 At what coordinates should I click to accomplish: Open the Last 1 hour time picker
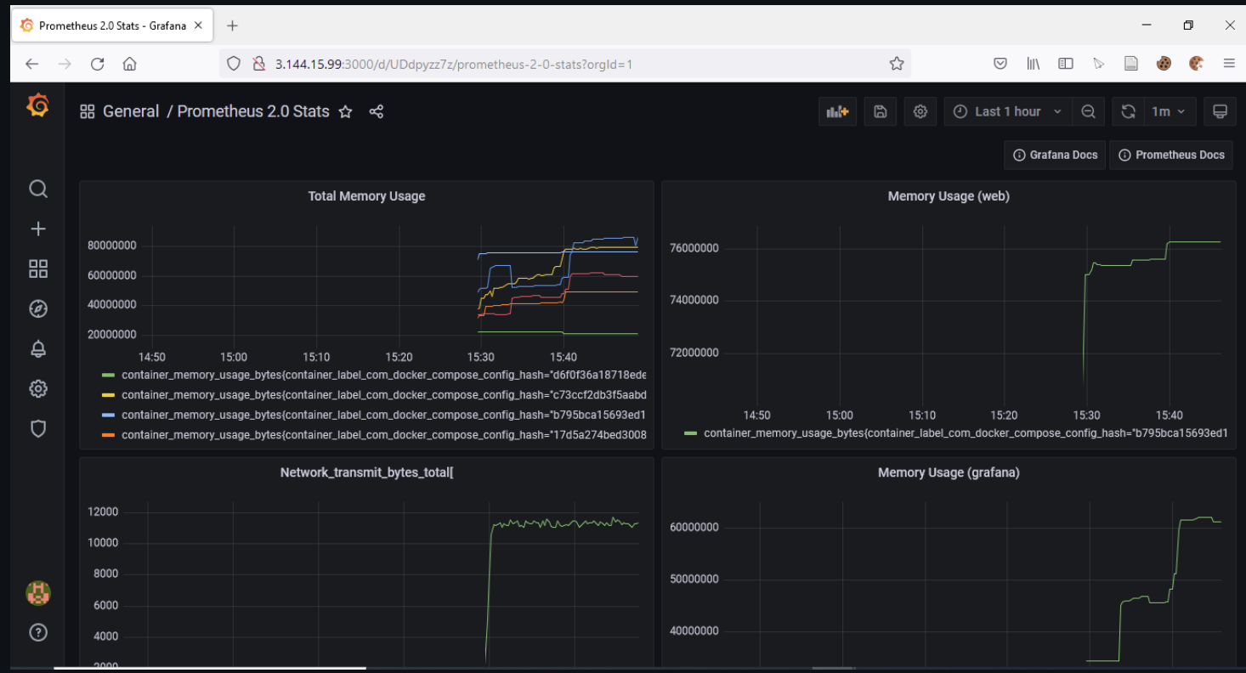click(1008, 111)
